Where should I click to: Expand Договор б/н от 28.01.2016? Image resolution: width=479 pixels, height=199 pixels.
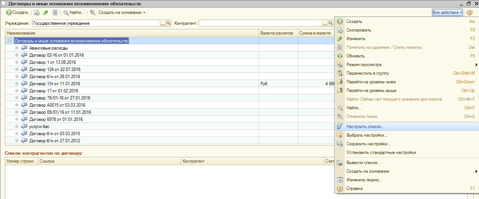pyautogui.click(x=17, y=77)
